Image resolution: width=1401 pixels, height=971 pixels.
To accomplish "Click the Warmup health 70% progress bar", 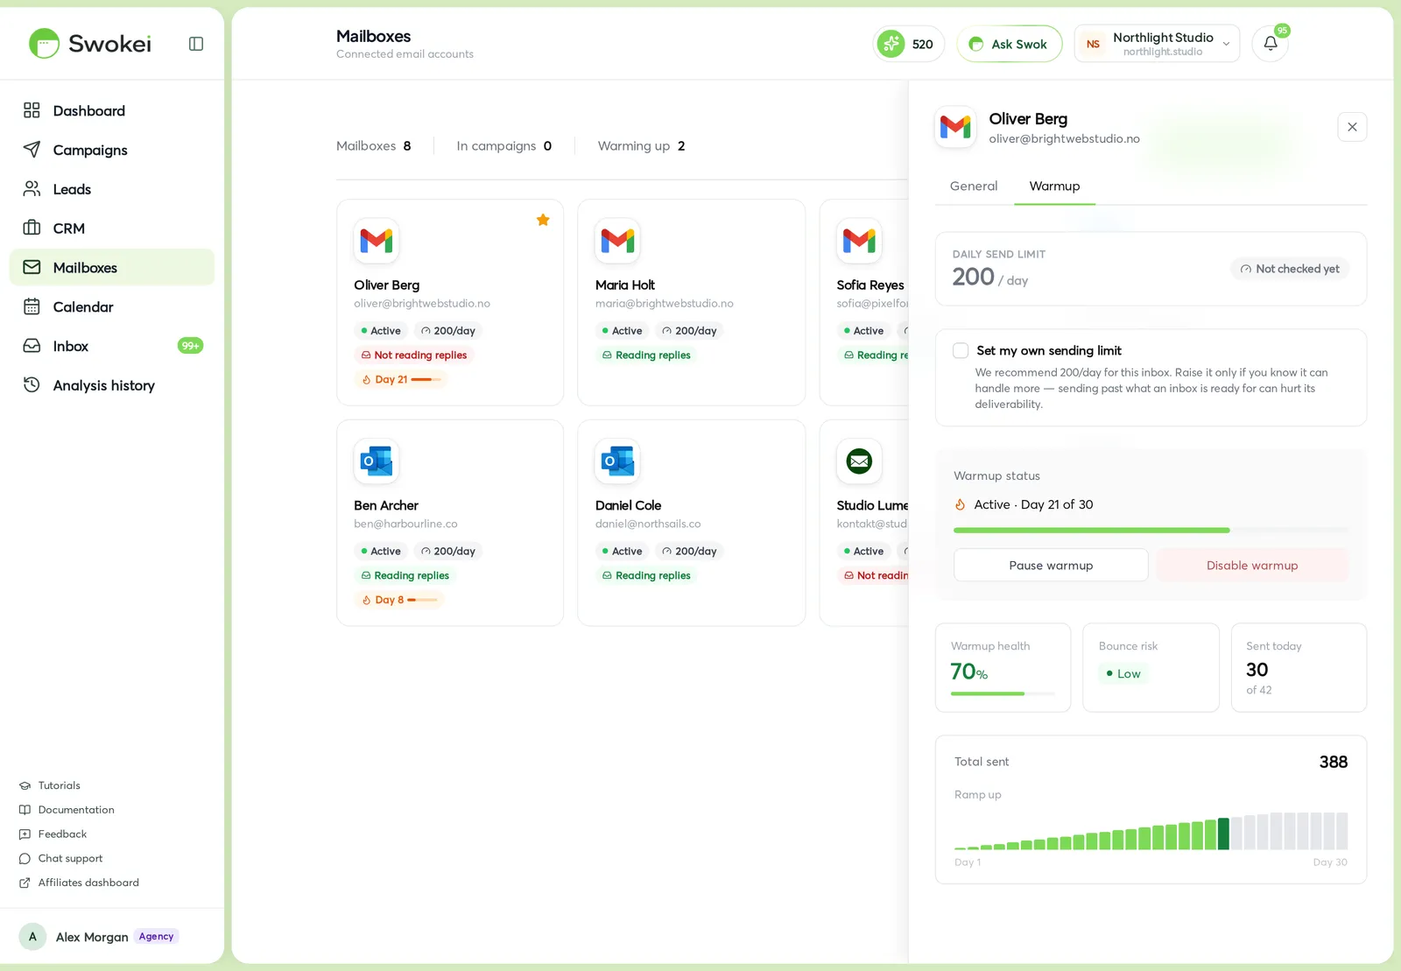I will click(1003, 693).
